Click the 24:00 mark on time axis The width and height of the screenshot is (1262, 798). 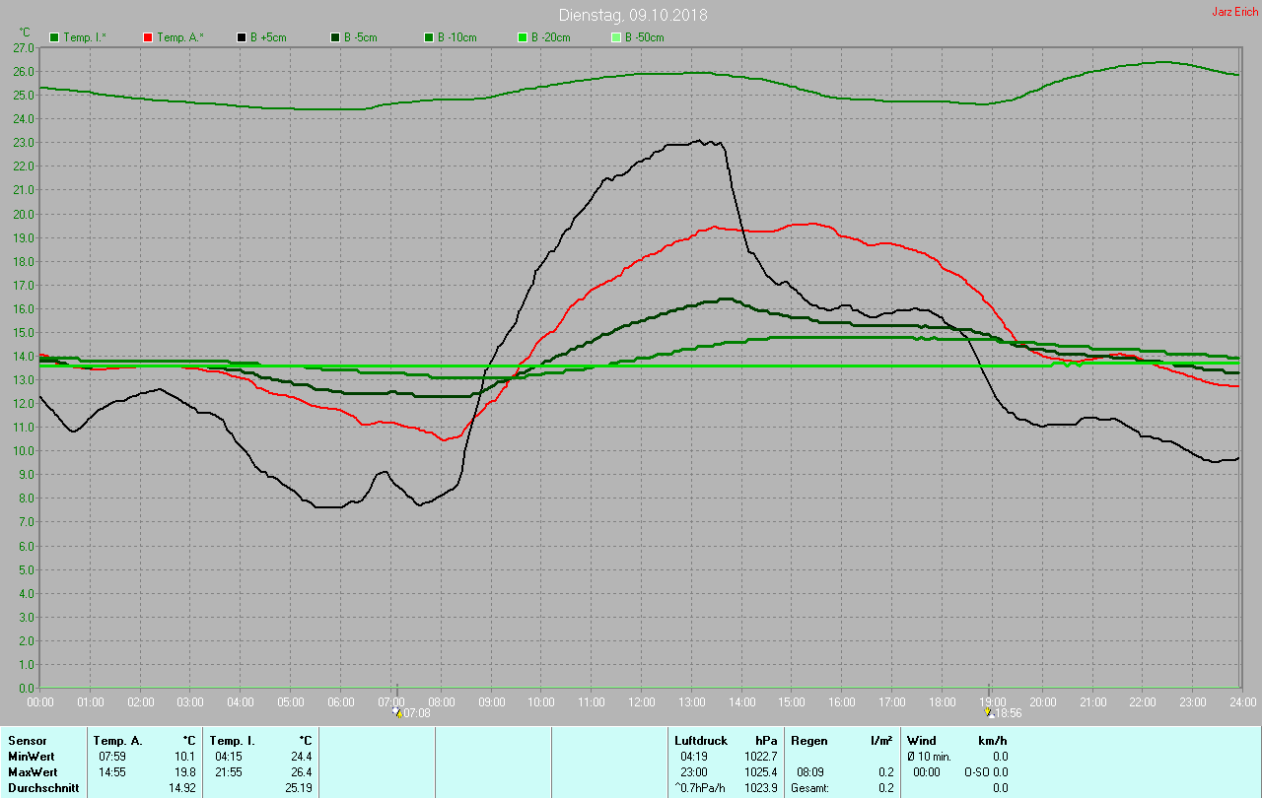[1241, 701]
